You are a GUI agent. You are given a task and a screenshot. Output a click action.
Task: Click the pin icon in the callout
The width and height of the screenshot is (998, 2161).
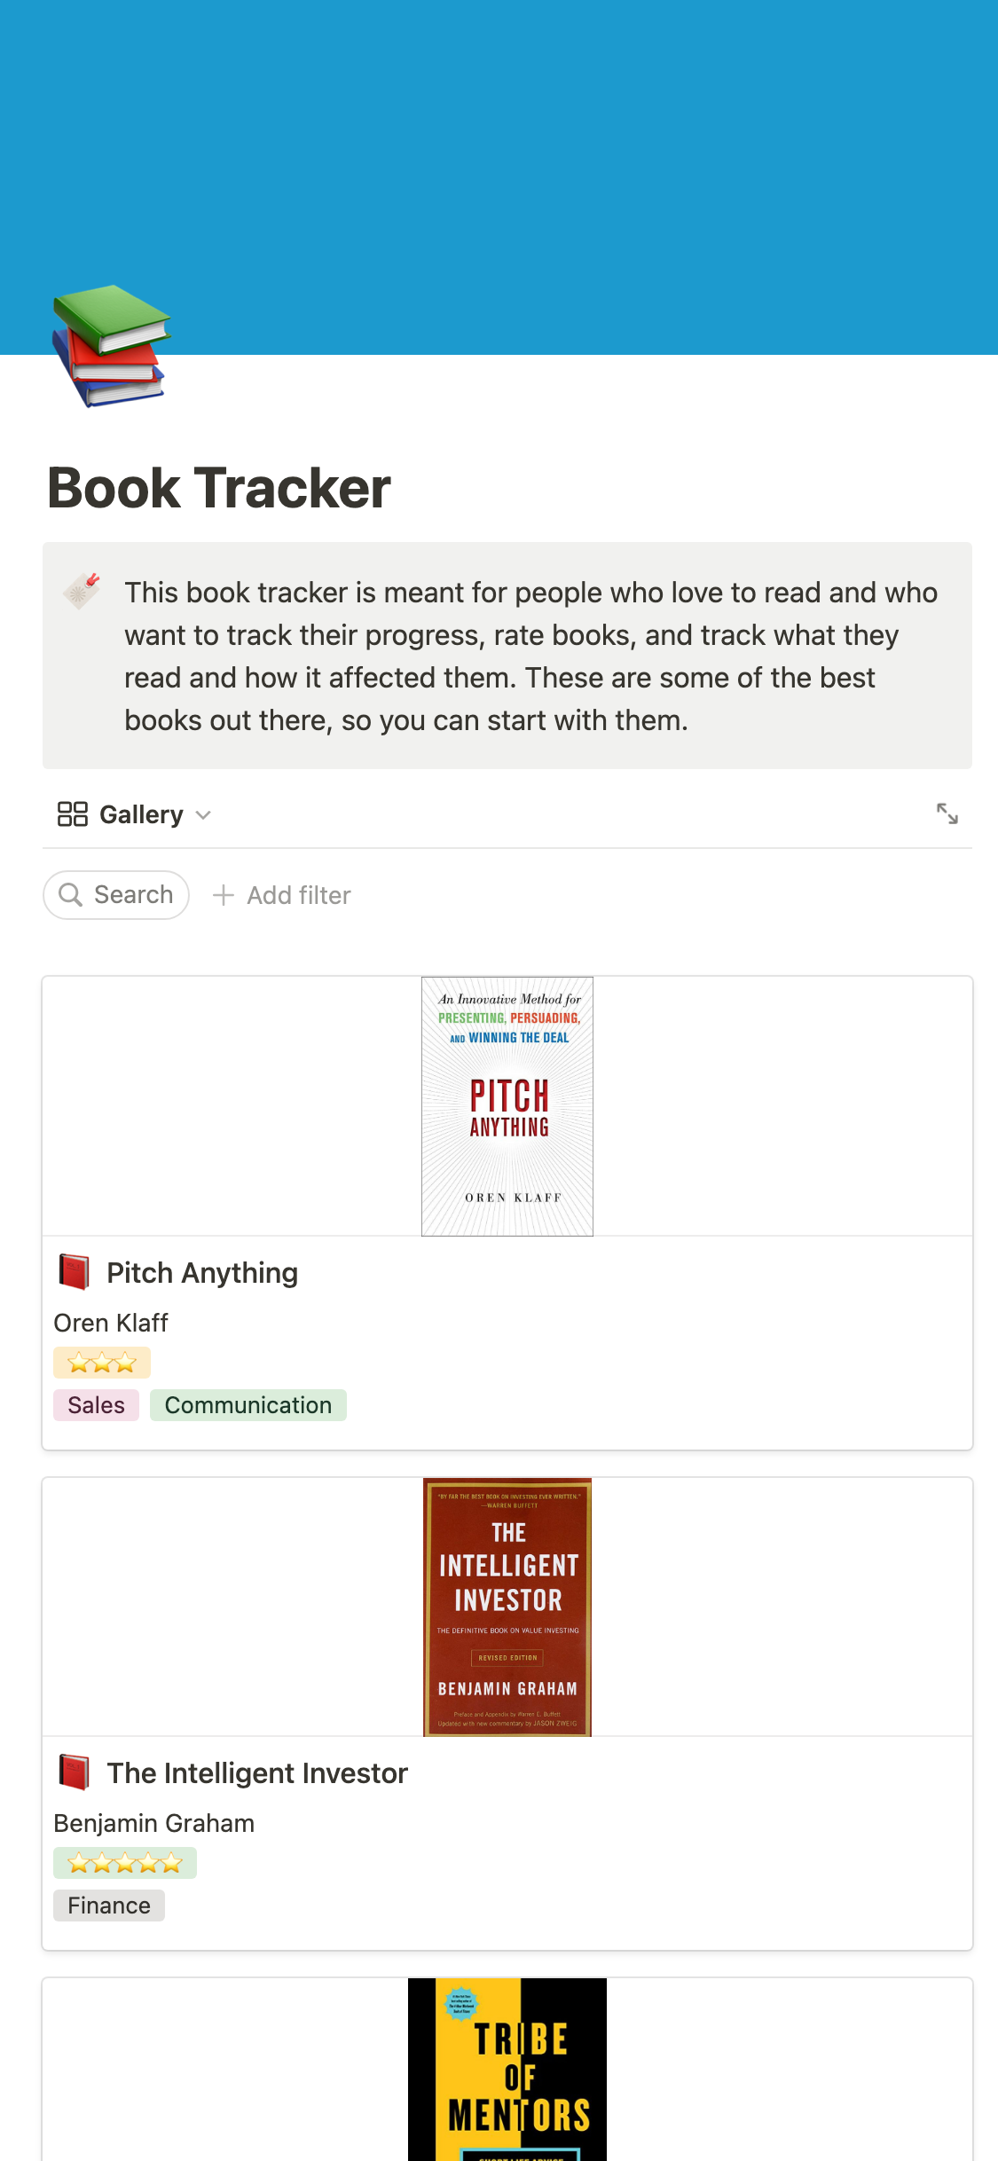pyautogui.click(x=82, y=591)
